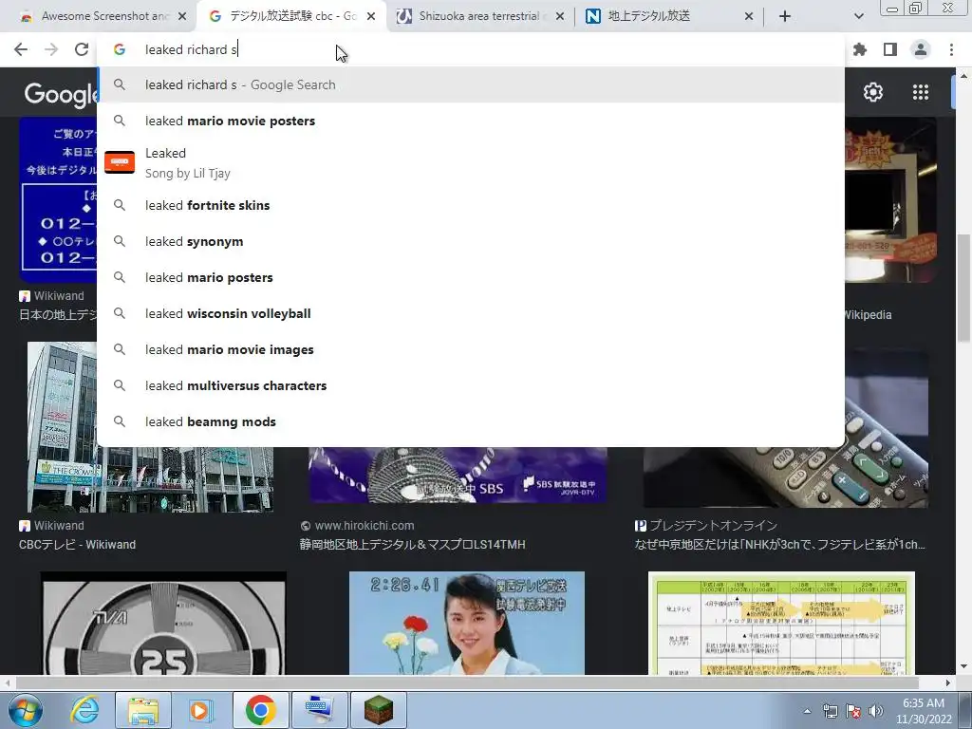972x729 pixels.
Task: Open the CBCテレビ - Wikiwand result link
Action: coord(77,545)
